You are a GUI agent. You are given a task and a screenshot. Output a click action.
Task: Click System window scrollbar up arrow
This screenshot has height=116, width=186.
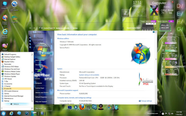156,32
